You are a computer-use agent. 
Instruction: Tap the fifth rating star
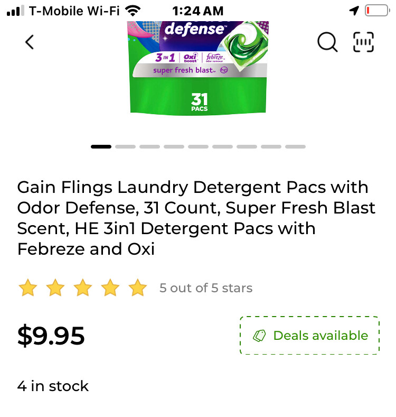(137, 288)
